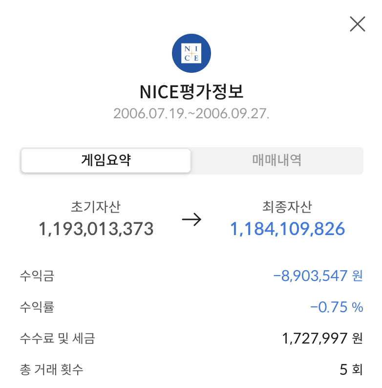Image resolution: width=382 pixels, height=388 pixels.
Task: Select trade count 5 회
Action: point(351,369)
